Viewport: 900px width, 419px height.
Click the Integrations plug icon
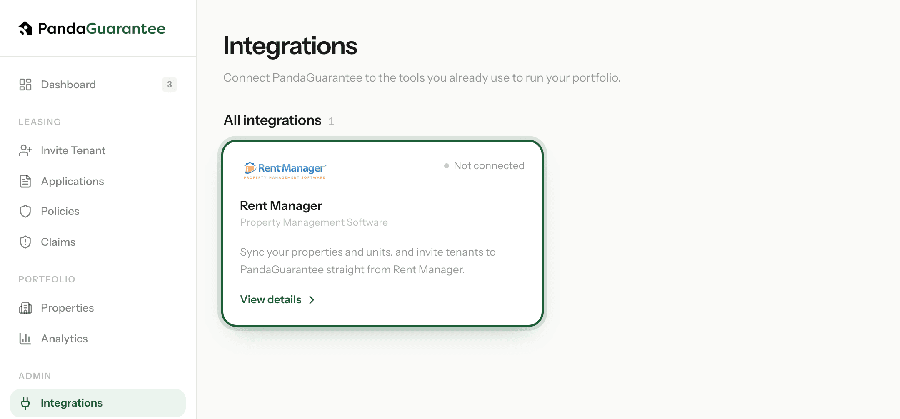25,403
